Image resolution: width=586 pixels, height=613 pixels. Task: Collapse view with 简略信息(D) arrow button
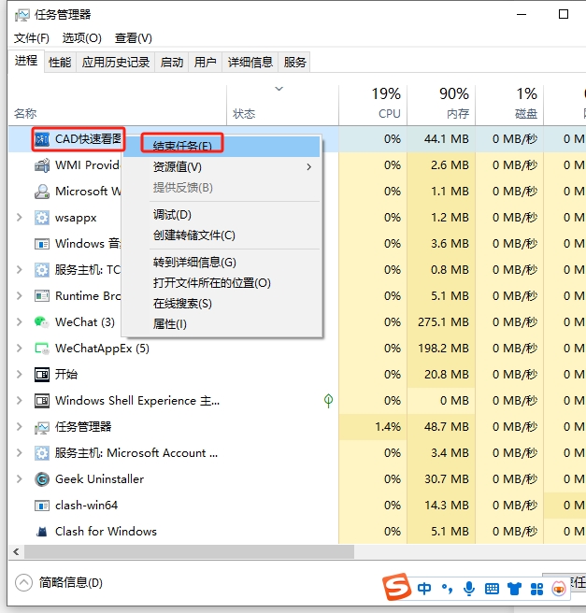coord(23,583)
